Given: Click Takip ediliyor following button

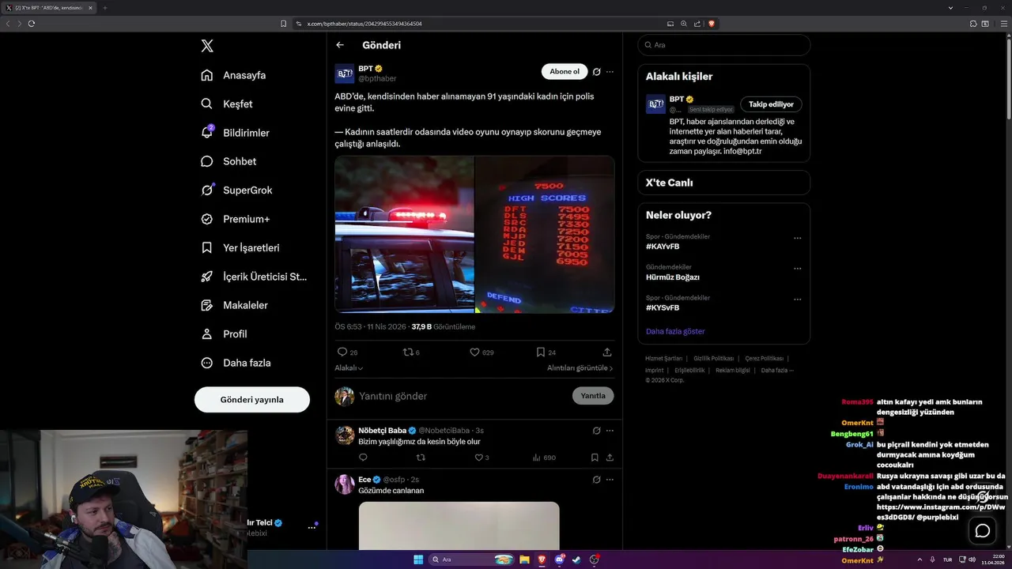Looking at the screenshot, I should coord(771,104).
